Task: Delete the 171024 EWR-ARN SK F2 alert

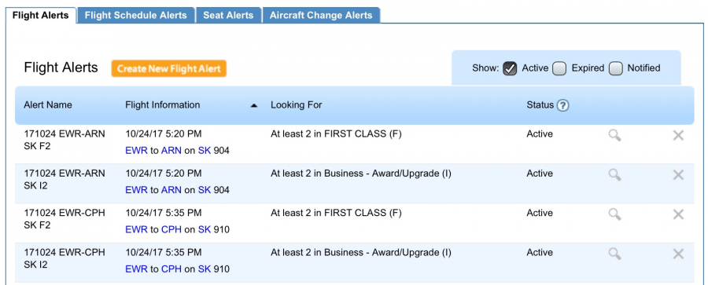Action: (x=678, y=135)
